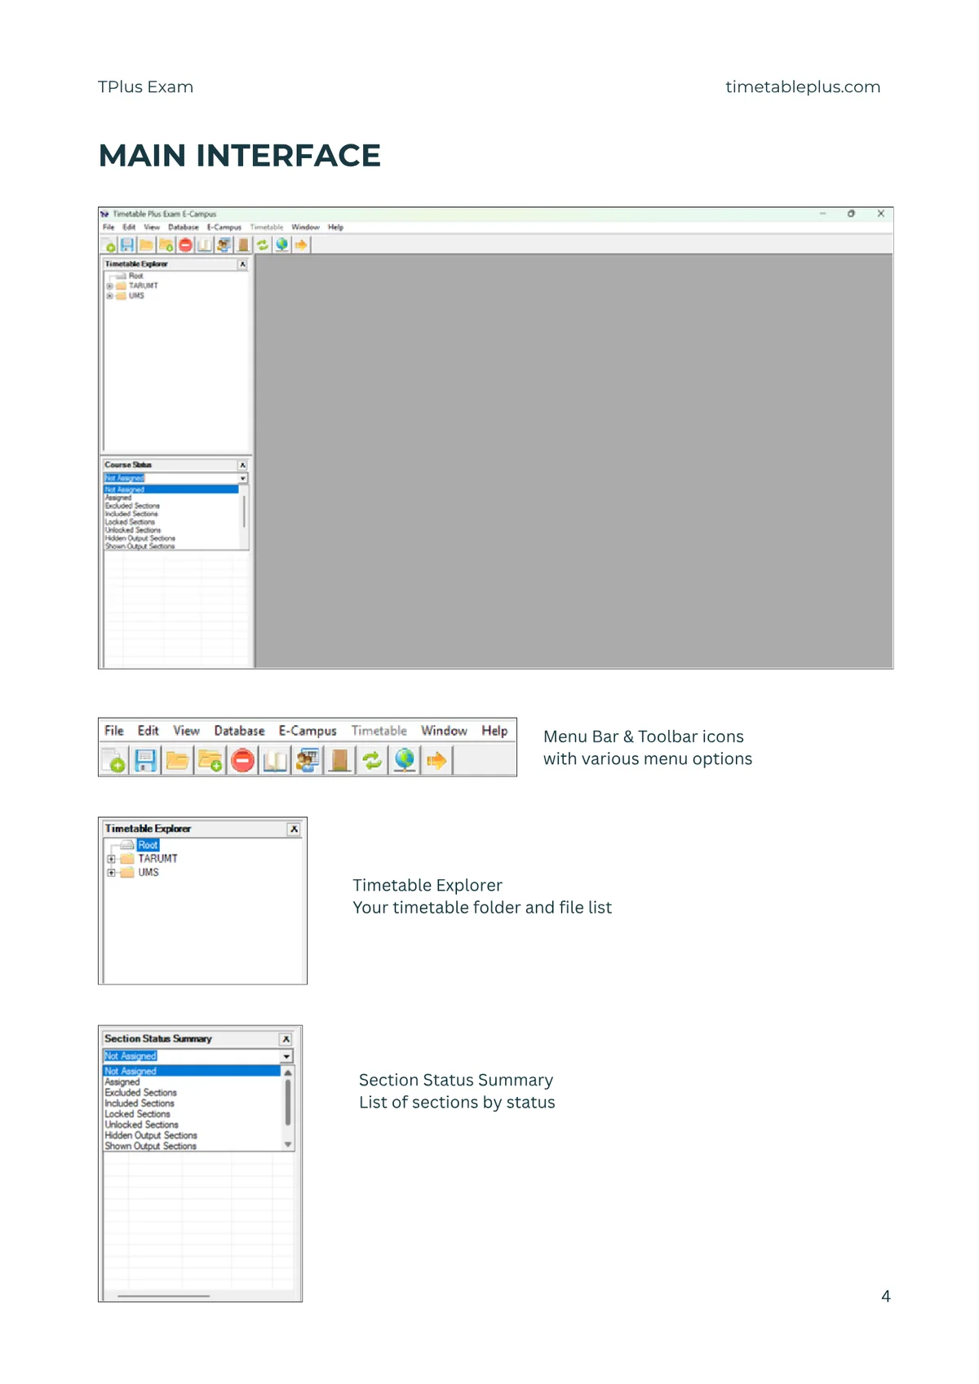Expand UMS folder in enlarged Timetable Explorer
This screenshot has height=1384, width=979.
pos(111,873)
